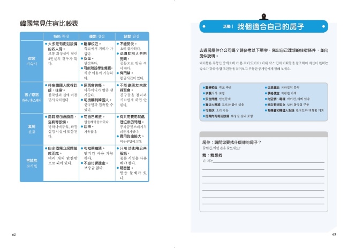Click the line 房仲:請問您要找什麼樣的房子?

[x=232, y=142]
